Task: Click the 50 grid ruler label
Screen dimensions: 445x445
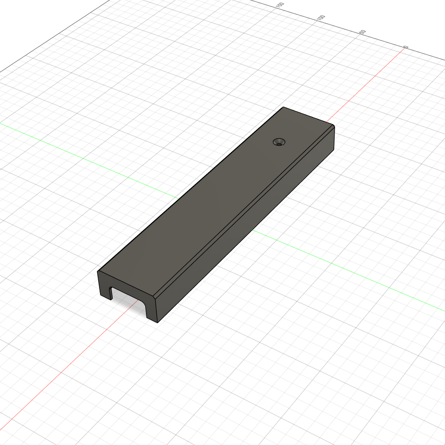Action: click(x=363, y=32)
